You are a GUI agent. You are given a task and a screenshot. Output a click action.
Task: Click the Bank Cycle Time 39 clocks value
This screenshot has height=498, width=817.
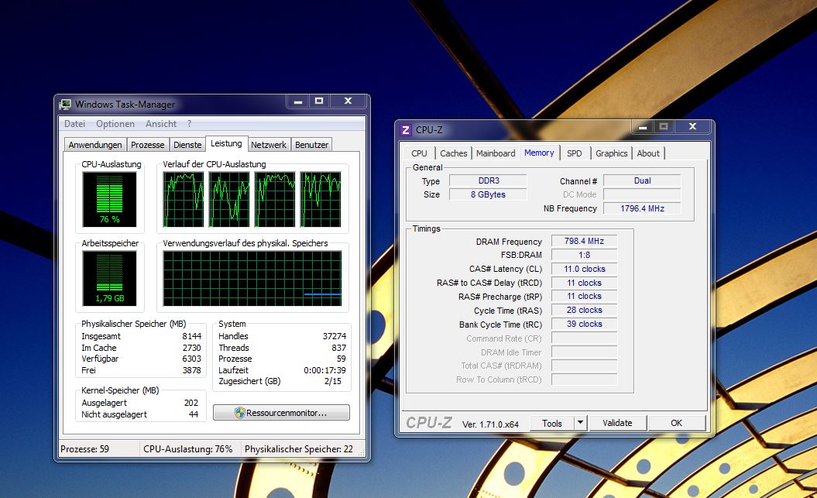pyautogui.click(x=584, y=324)
